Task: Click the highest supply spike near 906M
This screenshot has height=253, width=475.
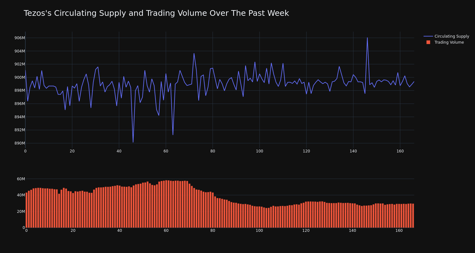Action: 367,38
